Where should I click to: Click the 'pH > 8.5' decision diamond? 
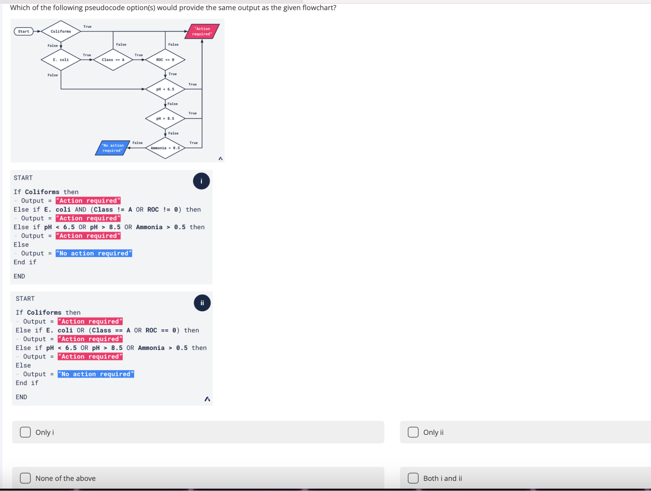point(165,118)
